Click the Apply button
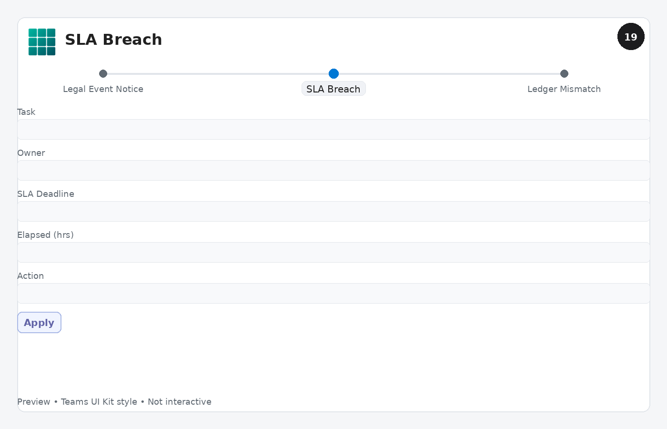This screenshot has height=429, width=667. click(39, 323)
